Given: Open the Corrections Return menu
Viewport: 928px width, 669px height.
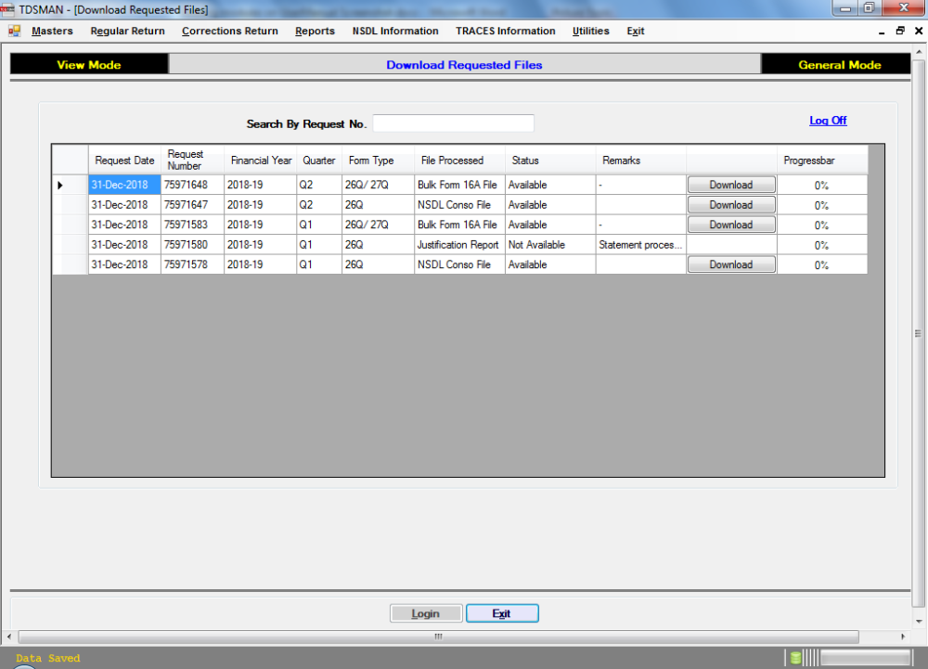Looking at the screenshot, I should (229, 31).
